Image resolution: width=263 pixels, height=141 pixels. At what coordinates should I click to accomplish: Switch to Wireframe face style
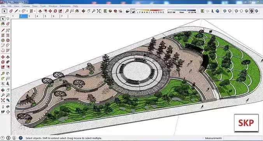tap(236, 11)
